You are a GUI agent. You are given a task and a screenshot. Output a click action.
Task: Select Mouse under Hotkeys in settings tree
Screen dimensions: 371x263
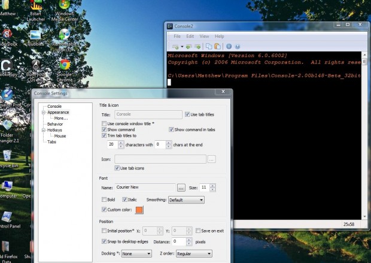pyautogui.click(x=60, y=136)
